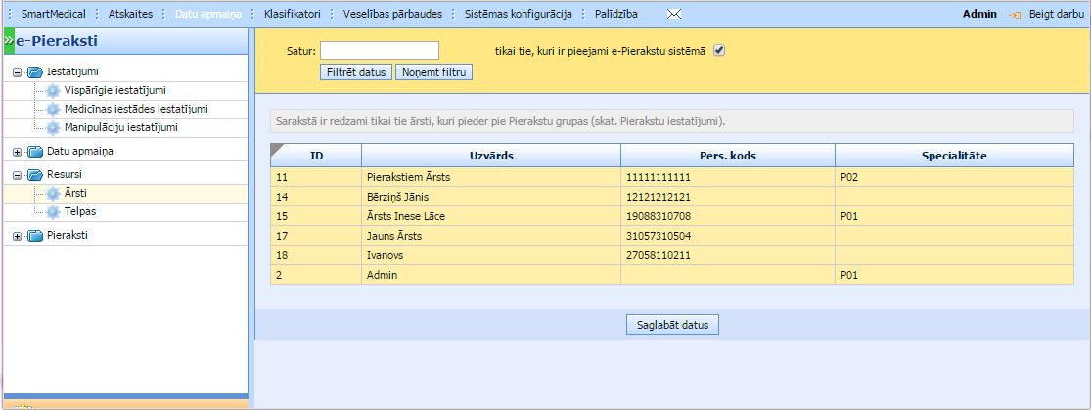
Task: Click the folder icon next to Pieraksti
Action: [x=35, y=236]
